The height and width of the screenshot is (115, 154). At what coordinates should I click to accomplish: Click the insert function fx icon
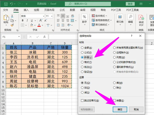click(44, 37)
